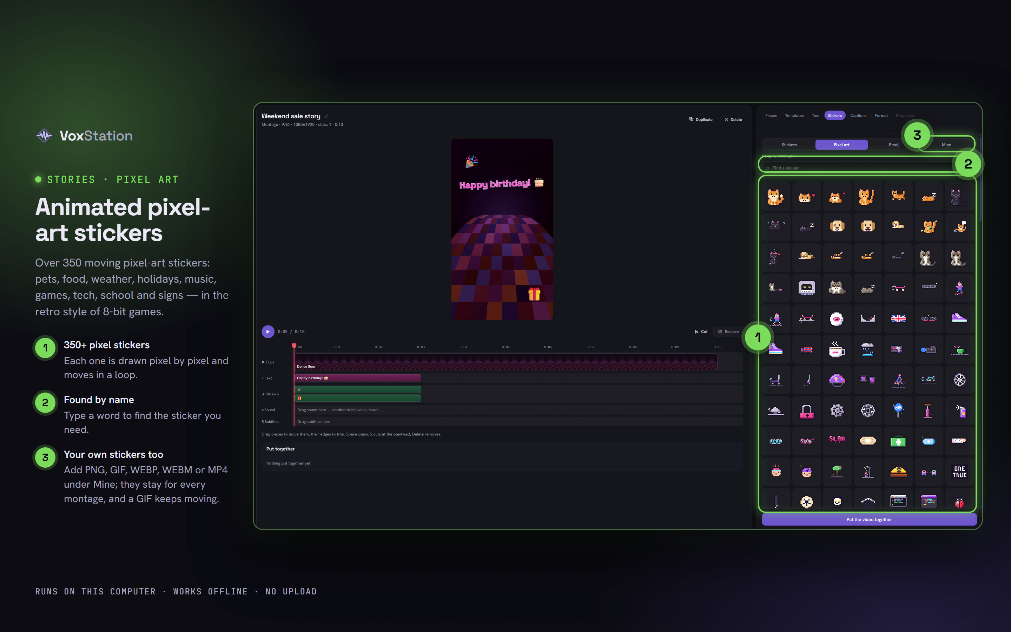Viewport: 1011px width, 632px height.
Task: Click the Remove button
Action: click(x=728, y=331)
